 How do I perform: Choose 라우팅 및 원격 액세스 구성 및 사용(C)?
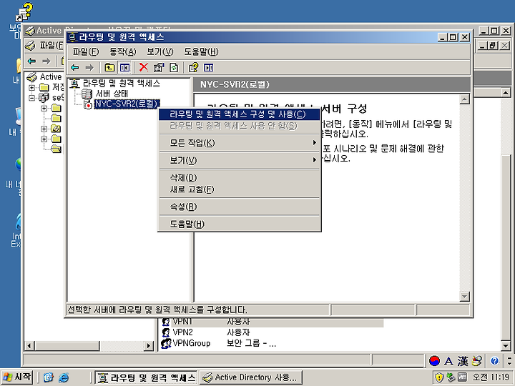(239, 114)
